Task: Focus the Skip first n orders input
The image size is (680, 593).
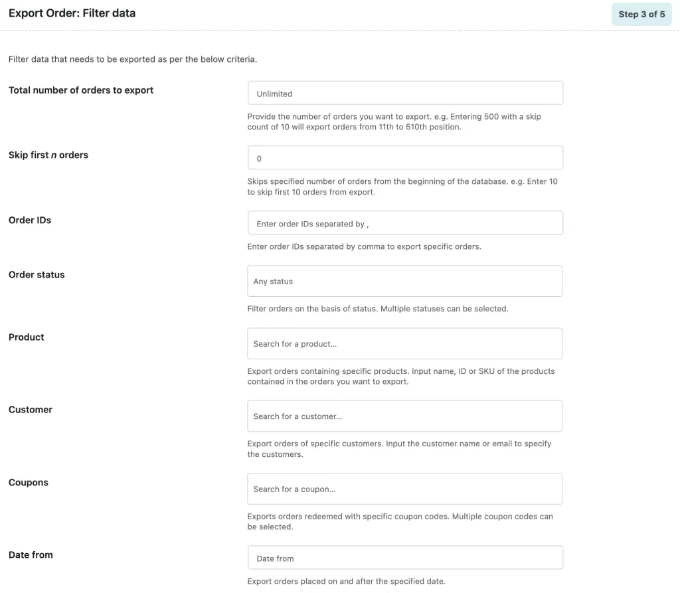Action: pos(405,158)
